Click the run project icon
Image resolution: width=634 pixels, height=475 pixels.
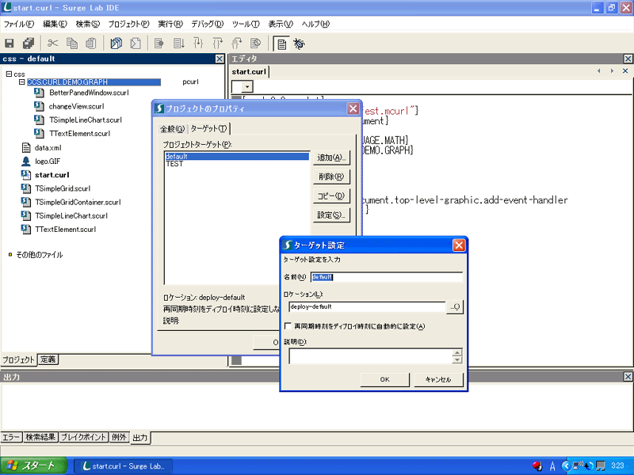(116, 44)
